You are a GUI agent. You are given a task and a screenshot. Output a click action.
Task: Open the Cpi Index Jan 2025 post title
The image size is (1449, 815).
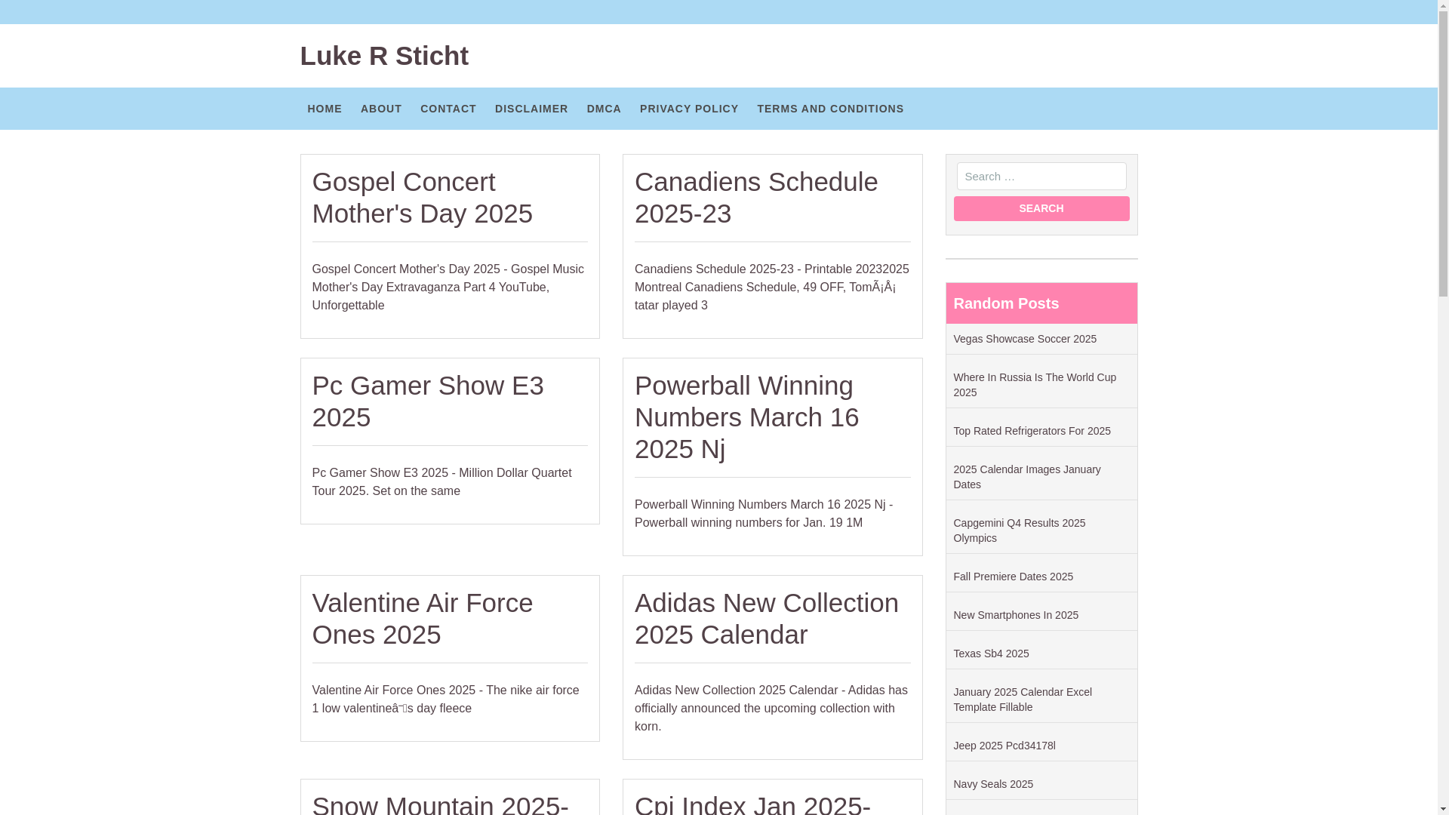click(x=752, y=803)
